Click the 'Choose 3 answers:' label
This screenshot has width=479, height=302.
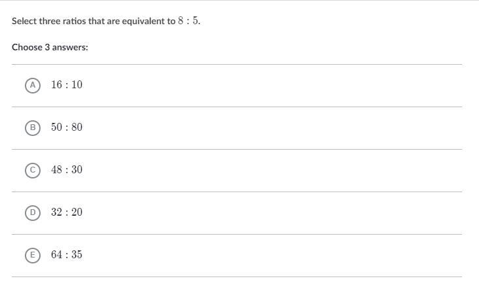50,47
